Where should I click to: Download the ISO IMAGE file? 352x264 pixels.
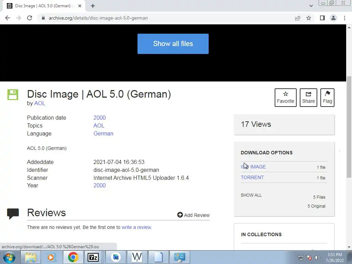[x=253, y=167]
